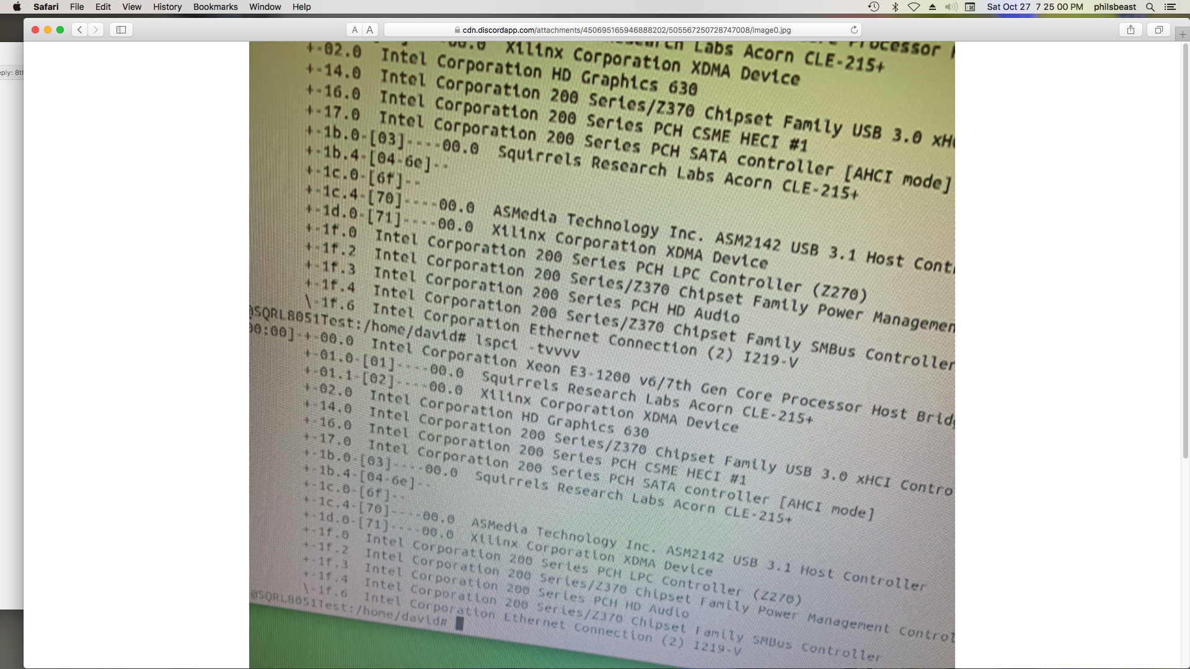Image resolution: width=1190 pixels, height=669 pixels.
Task: Open Time Machine menu bar icon
Action: [x=873, y=7]
